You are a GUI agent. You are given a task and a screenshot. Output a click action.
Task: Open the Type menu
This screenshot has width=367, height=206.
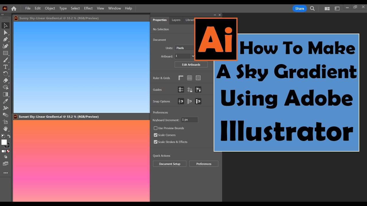[63, 8]
